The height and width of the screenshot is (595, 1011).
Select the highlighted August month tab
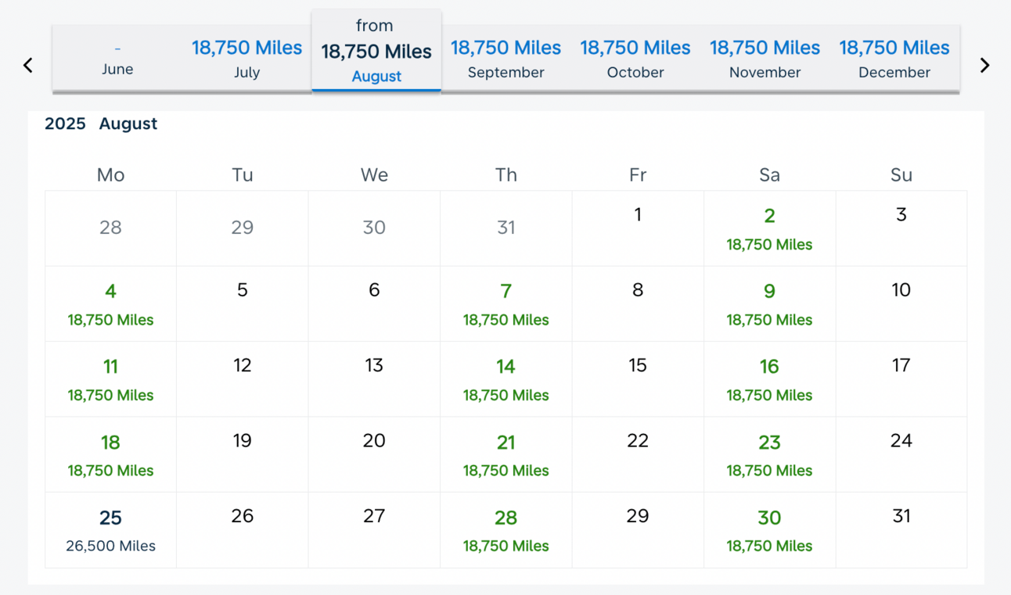point(376,51)
